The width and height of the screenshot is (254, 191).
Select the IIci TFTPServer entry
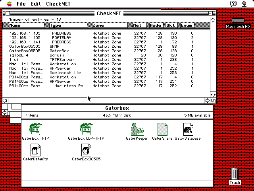tap(101, 60)
